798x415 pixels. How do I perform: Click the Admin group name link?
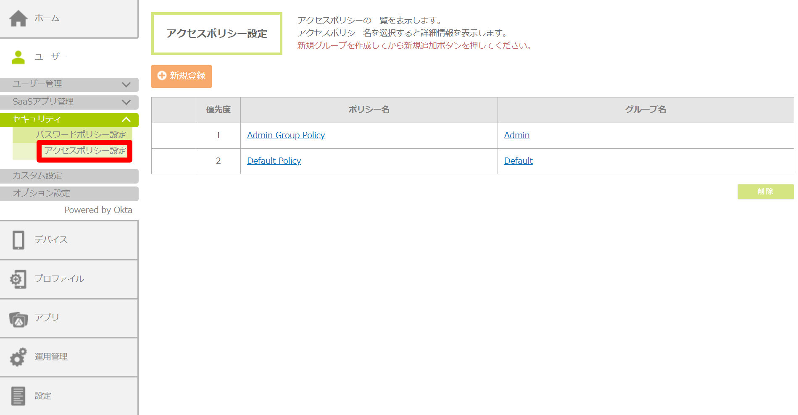[516, 135]
